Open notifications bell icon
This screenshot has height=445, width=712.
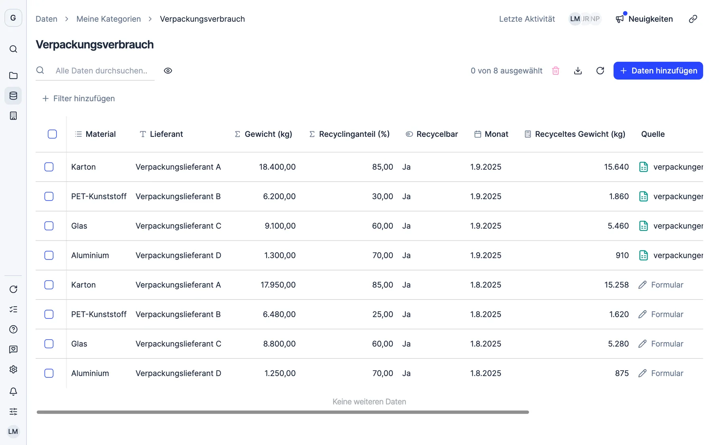pos(13,392)
